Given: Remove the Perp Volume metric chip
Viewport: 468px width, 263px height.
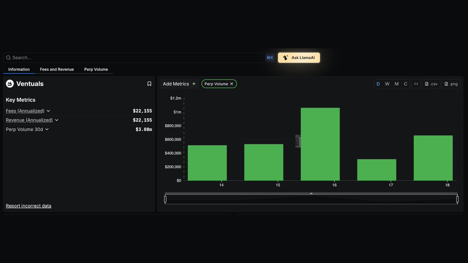Looking at the screenshot, I should tap(231, 83).
